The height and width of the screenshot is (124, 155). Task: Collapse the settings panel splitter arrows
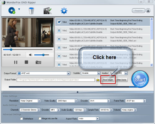77,92
